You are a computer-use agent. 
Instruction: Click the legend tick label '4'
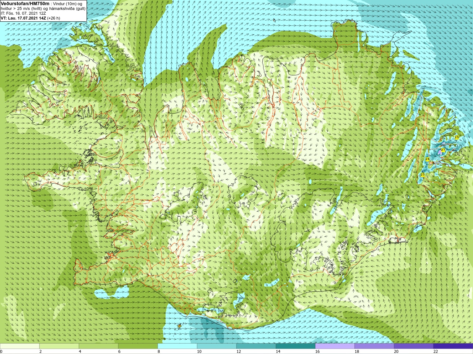click(80, 352)
